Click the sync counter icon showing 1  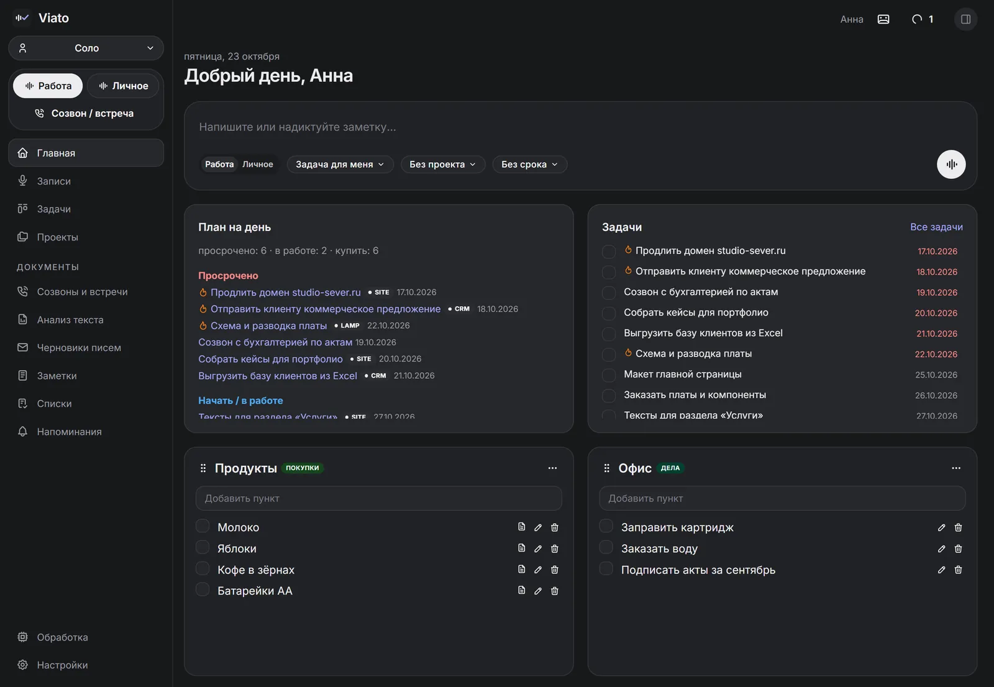point(923,19)
